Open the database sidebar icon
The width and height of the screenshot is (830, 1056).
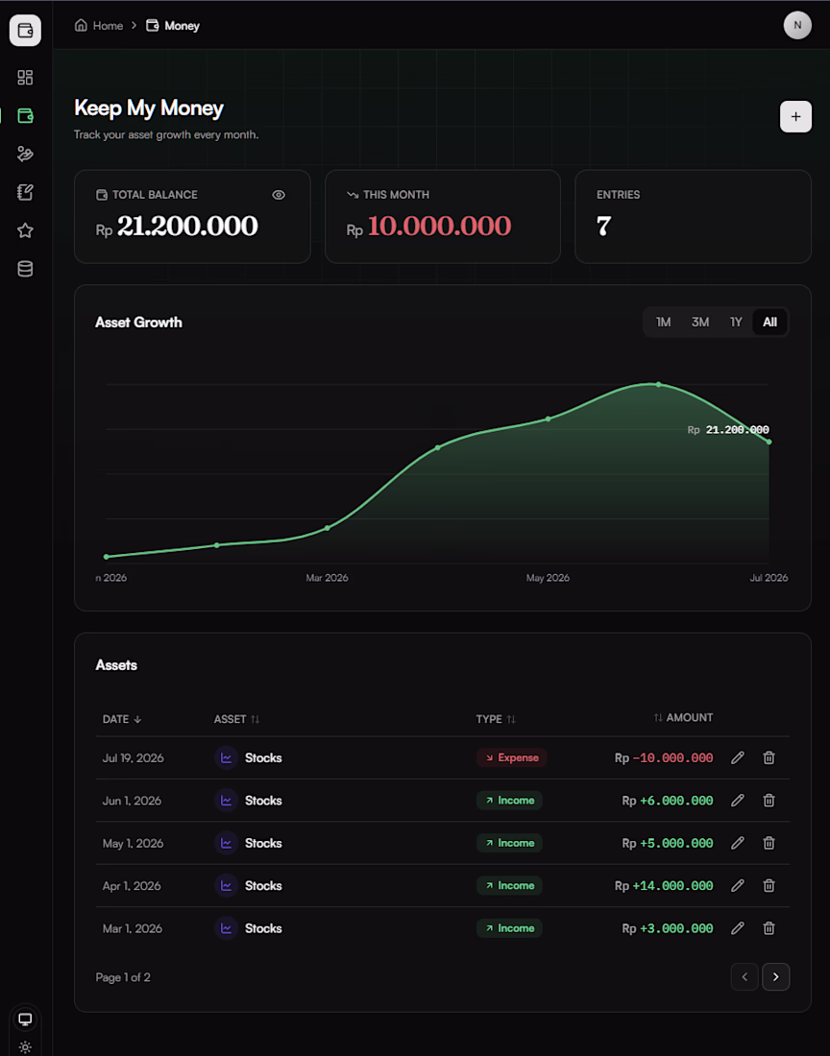pos(25,270)
